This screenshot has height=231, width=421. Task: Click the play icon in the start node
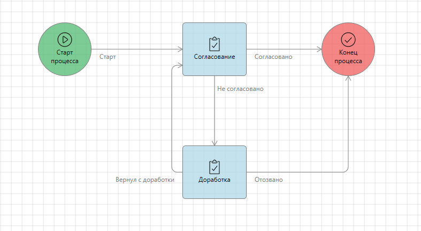65,39
